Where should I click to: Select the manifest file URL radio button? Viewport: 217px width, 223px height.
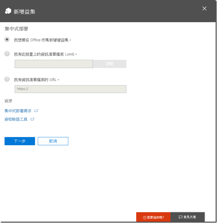pyautogui.click(x=7, y=79)
